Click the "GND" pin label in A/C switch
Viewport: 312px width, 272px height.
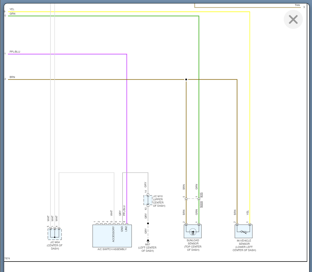coord(122,229)
